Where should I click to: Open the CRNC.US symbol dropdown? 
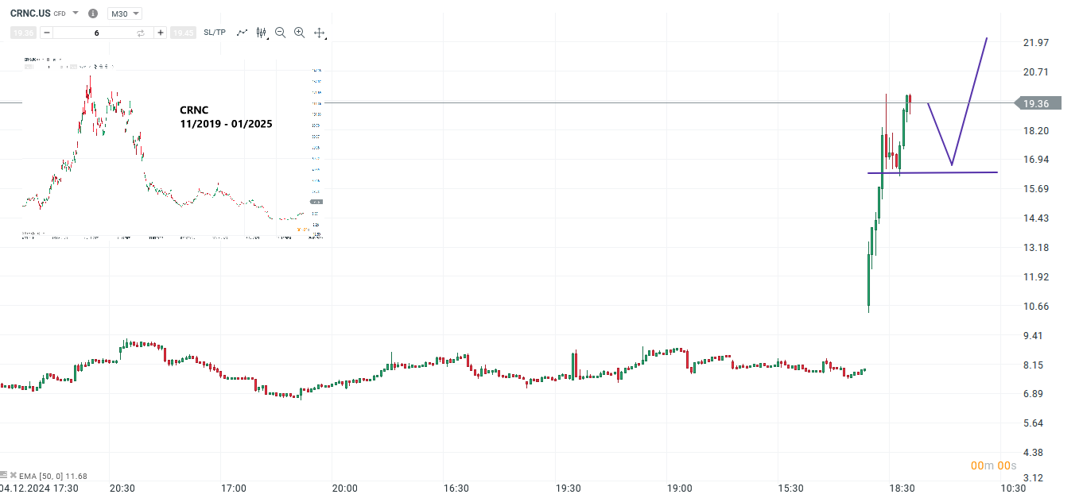click(74, 13)
